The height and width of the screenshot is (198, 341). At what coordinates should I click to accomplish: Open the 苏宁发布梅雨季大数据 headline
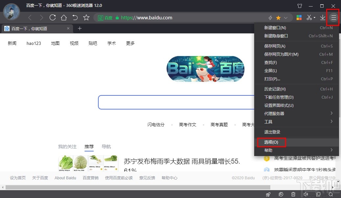[182, 161]
